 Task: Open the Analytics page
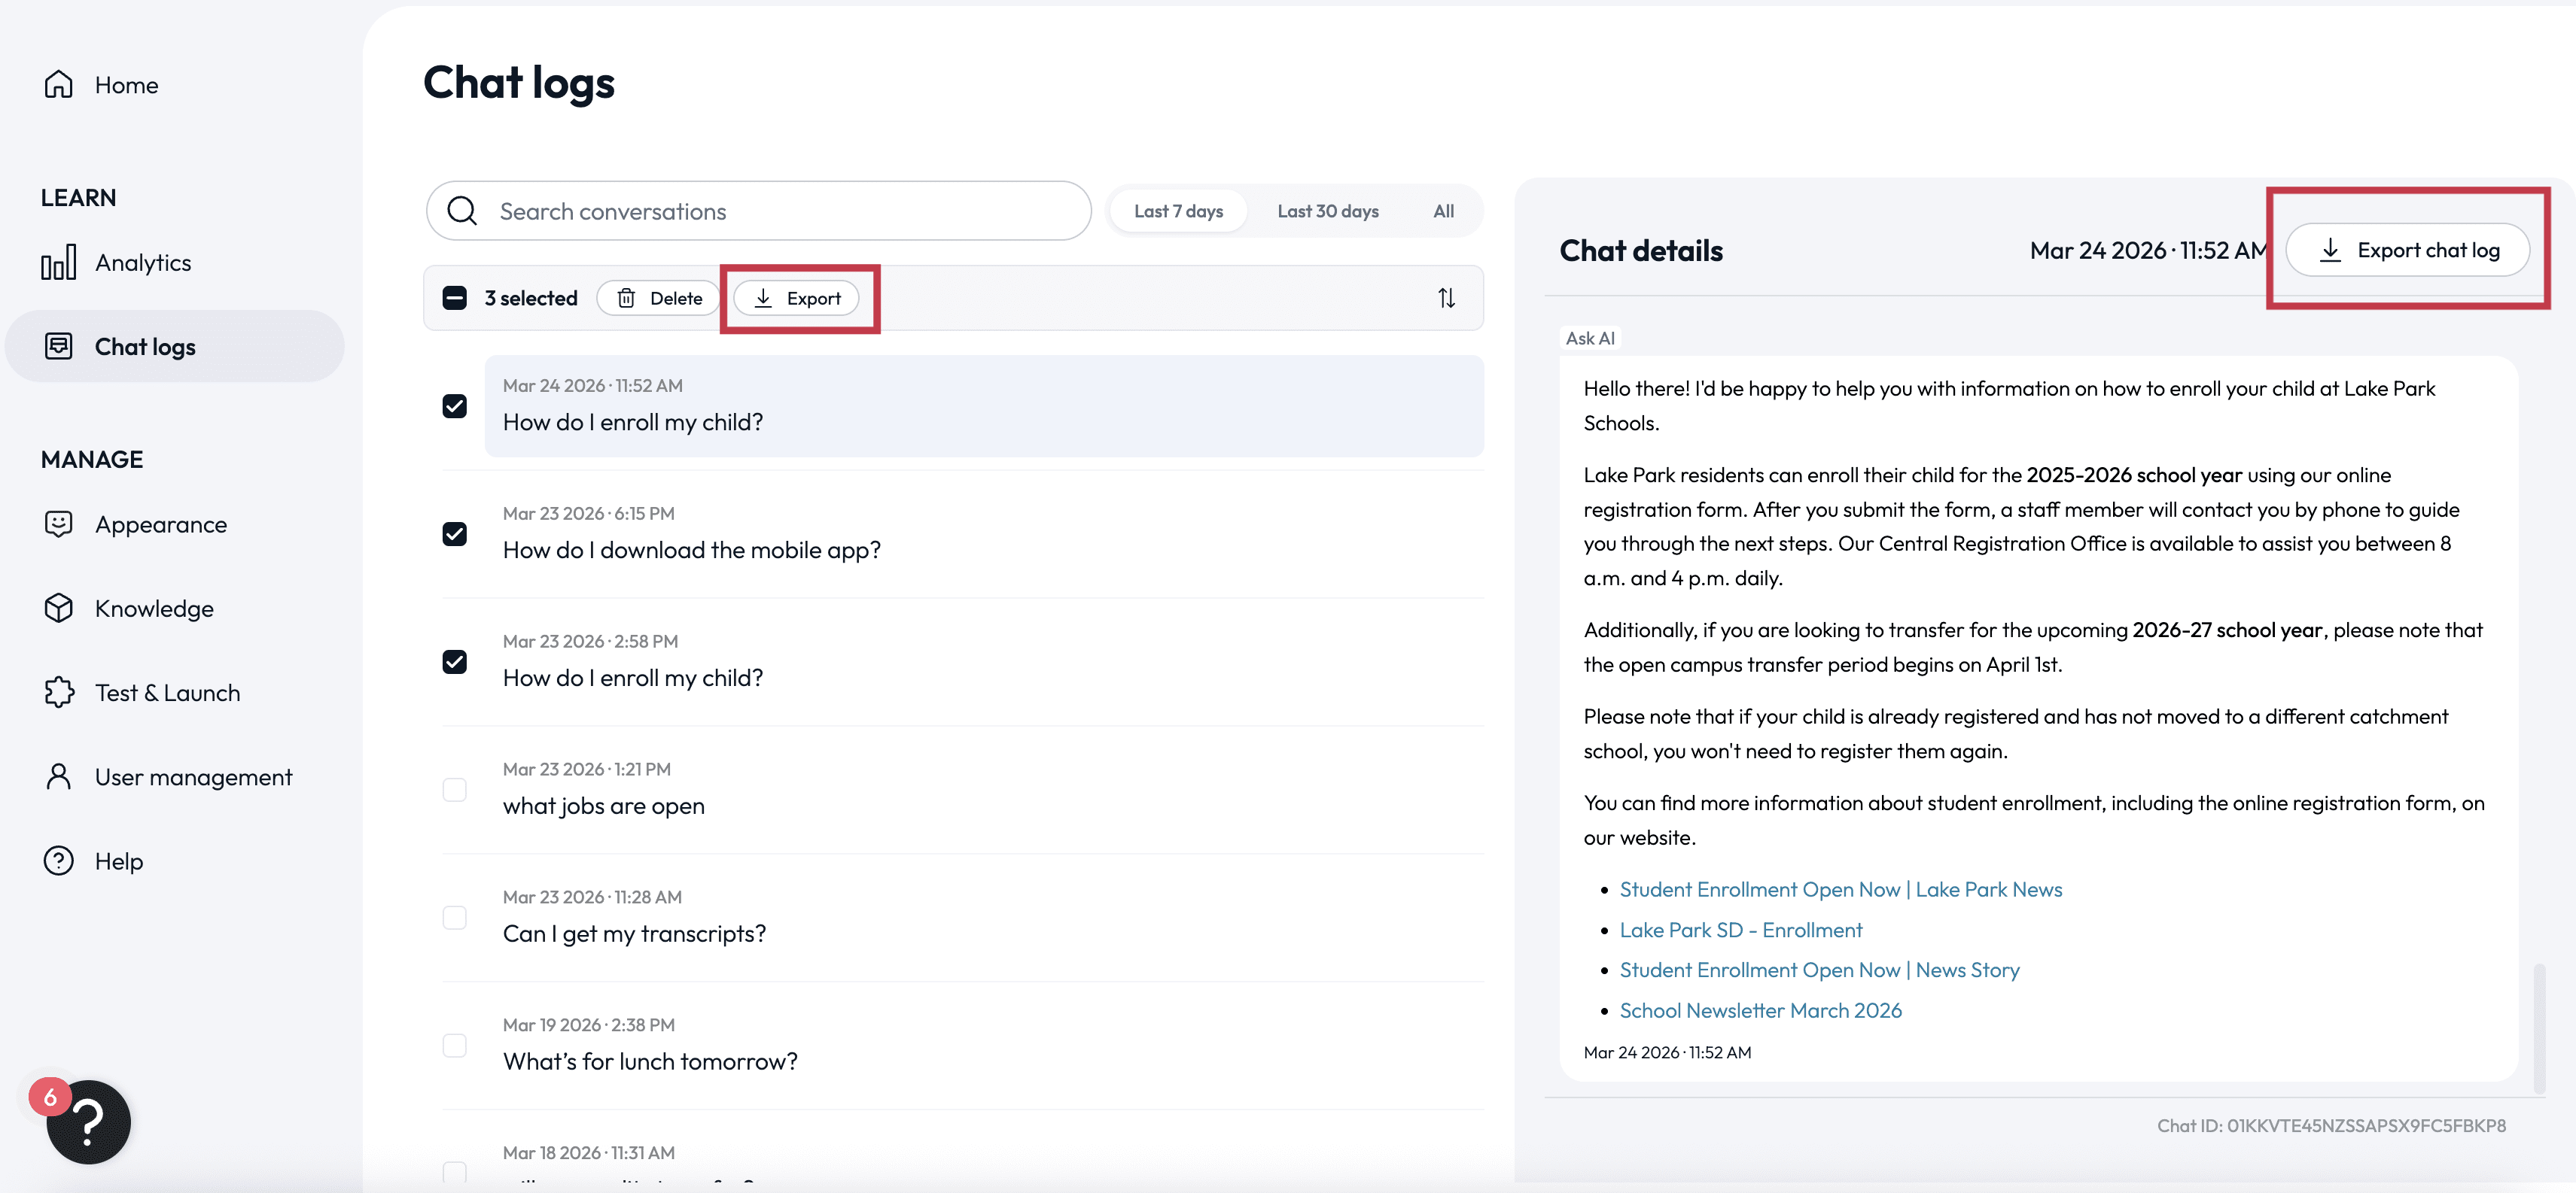tap(175, 263)
